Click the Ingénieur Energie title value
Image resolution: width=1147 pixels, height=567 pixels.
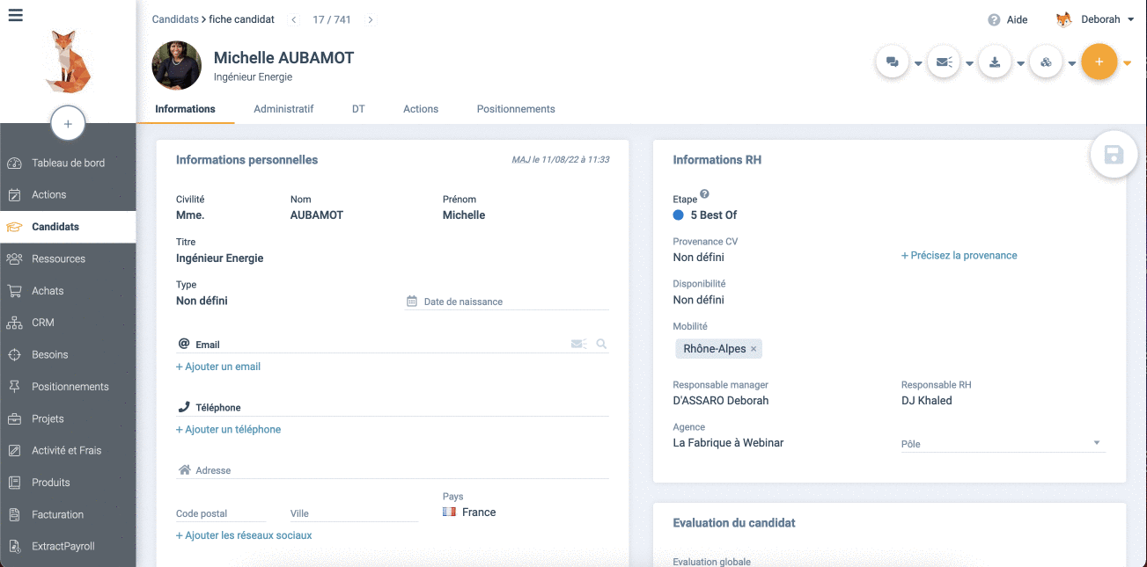point(220,258)
